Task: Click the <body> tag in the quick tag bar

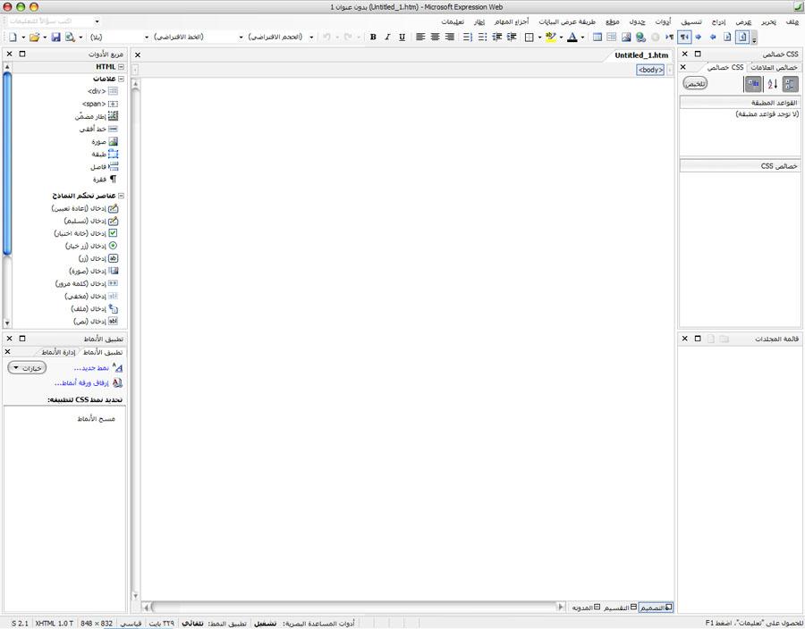Action: (650, 69)
